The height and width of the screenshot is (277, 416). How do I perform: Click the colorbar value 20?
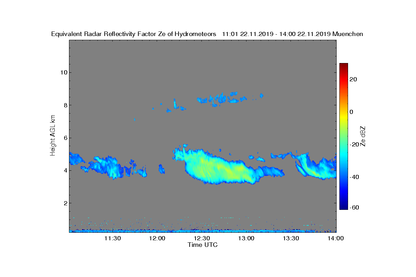click(353, 79)
